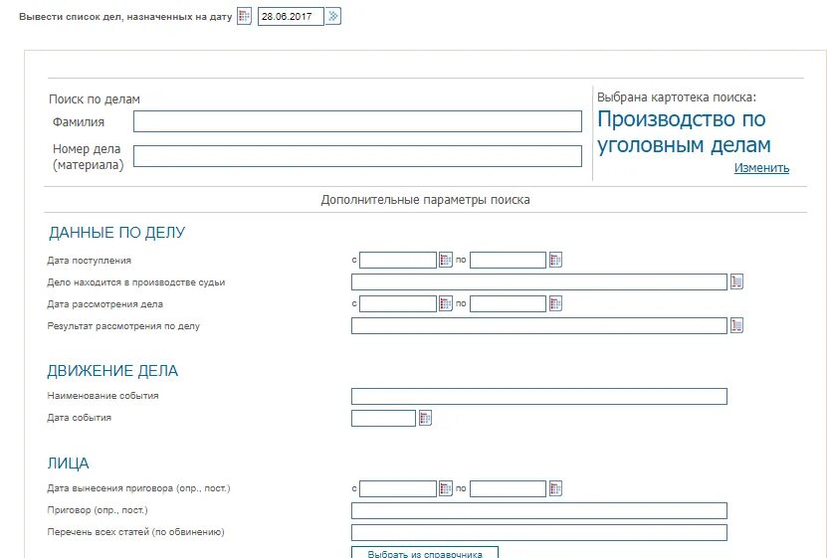Click the Дата поступления 'с' date field
827x558 pixels.
tap(398, 260)
